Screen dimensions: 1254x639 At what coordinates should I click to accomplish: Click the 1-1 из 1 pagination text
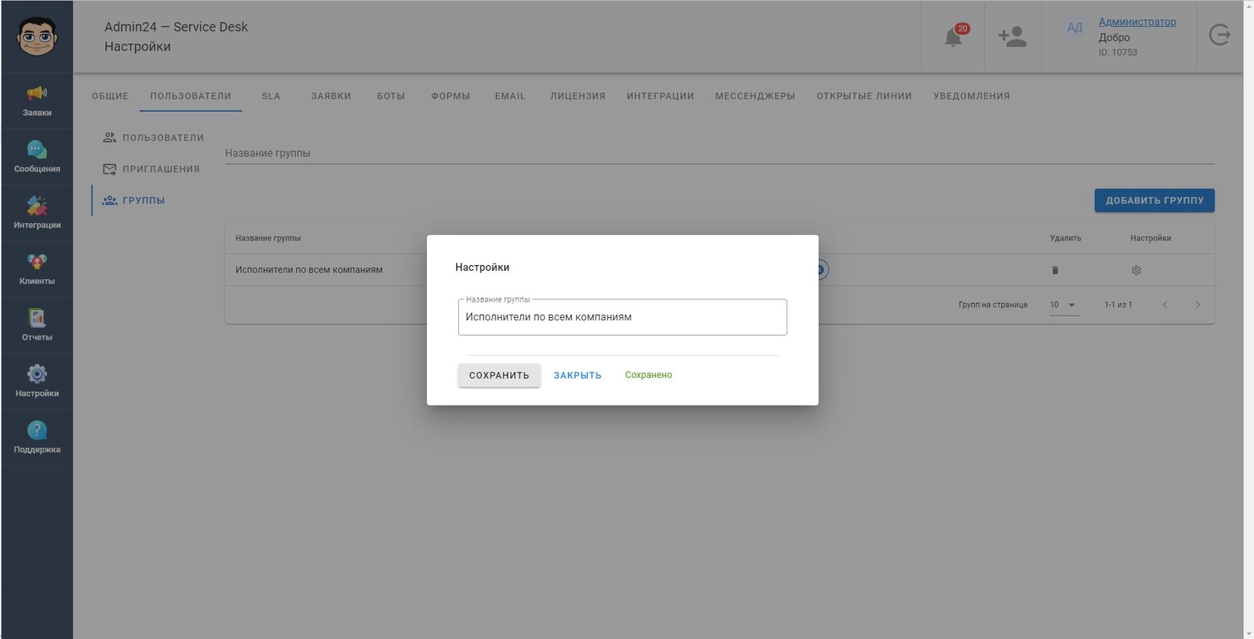[1118, 305]
